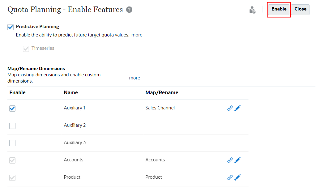Click the Sales Channel mapping text
The width and height of the screenshot is (316, 196).
[x=160, y=108]
